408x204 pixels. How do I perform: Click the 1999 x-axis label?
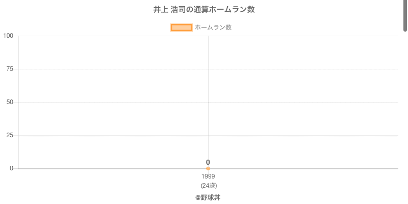(208, 176)
